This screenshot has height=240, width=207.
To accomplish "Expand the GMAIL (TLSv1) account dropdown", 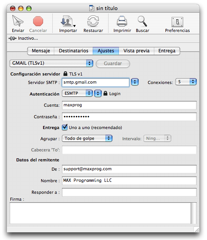I will (51, 63).
